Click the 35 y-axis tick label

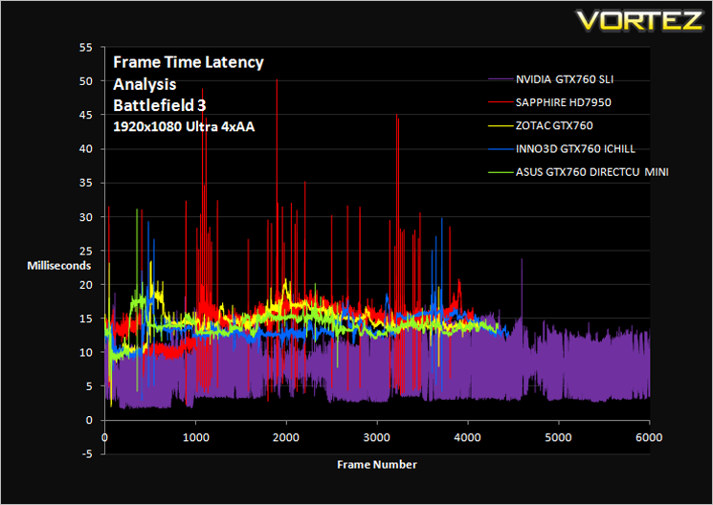[85, 184]
